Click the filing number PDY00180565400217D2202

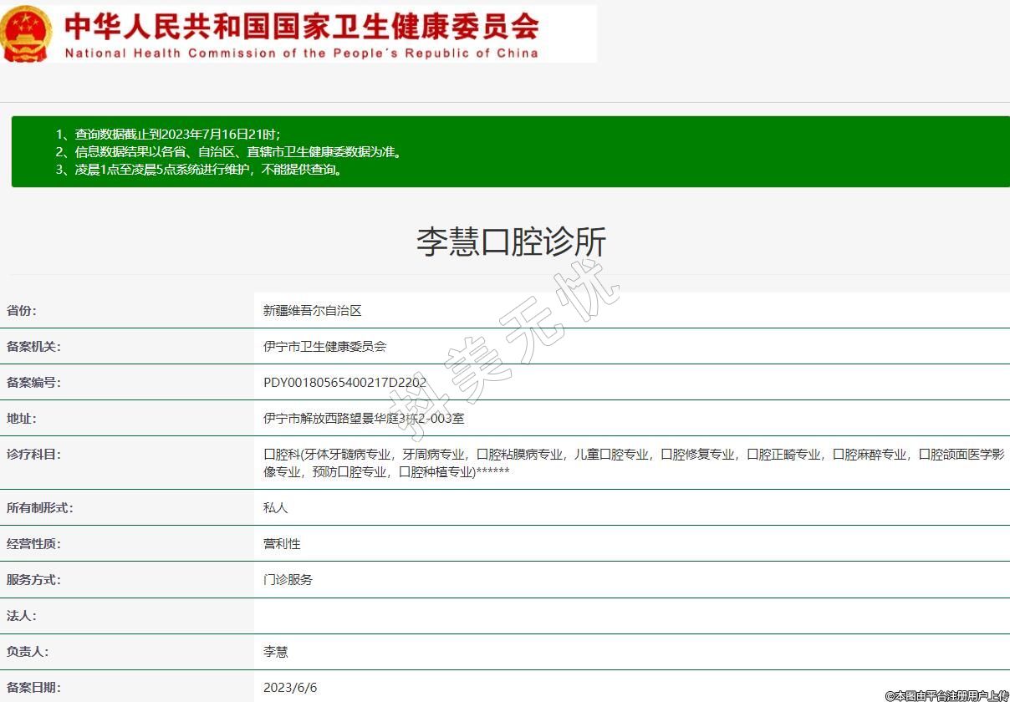tap(344, 383)
